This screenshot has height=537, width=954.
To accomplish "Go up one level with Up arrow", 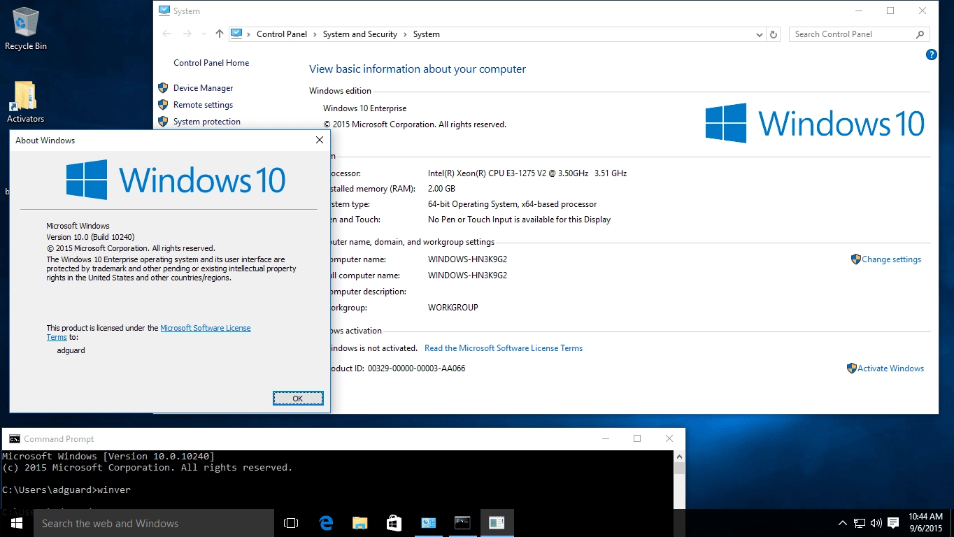I will click(x=220, y=34).
